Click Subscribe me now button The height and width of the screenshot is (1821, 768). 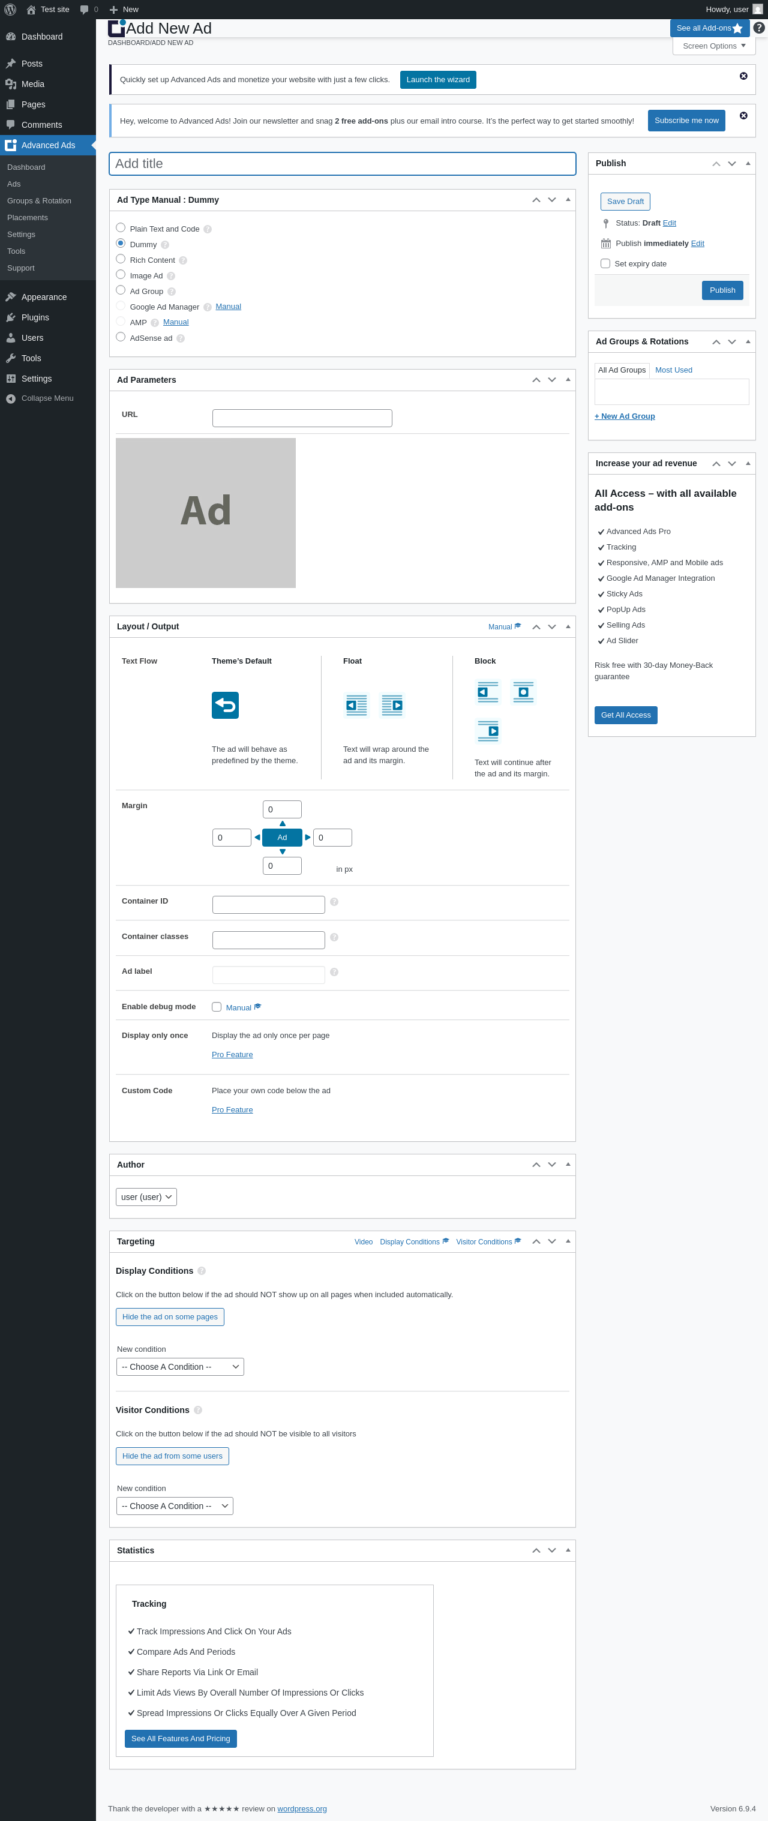point(686,120)
